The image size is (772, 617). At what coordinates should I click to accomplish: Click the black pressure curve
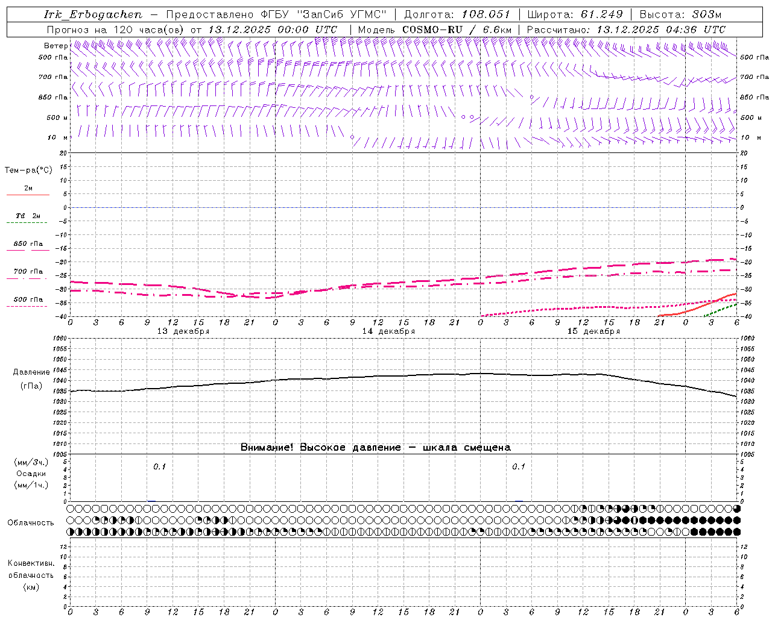click(404, 376)
